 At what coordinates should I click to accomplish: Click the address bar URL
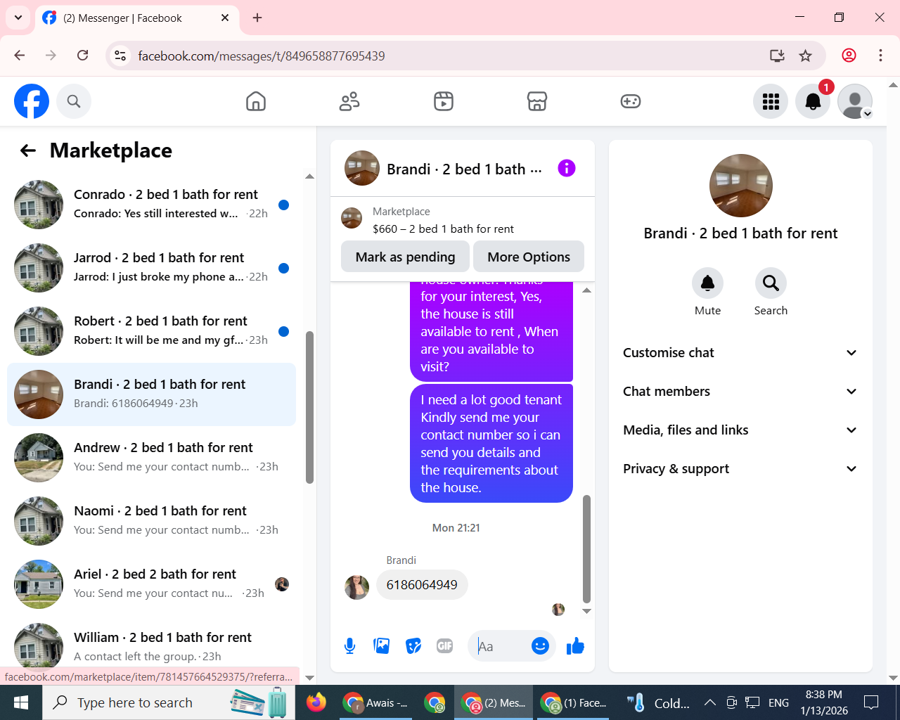click(262, 56)
